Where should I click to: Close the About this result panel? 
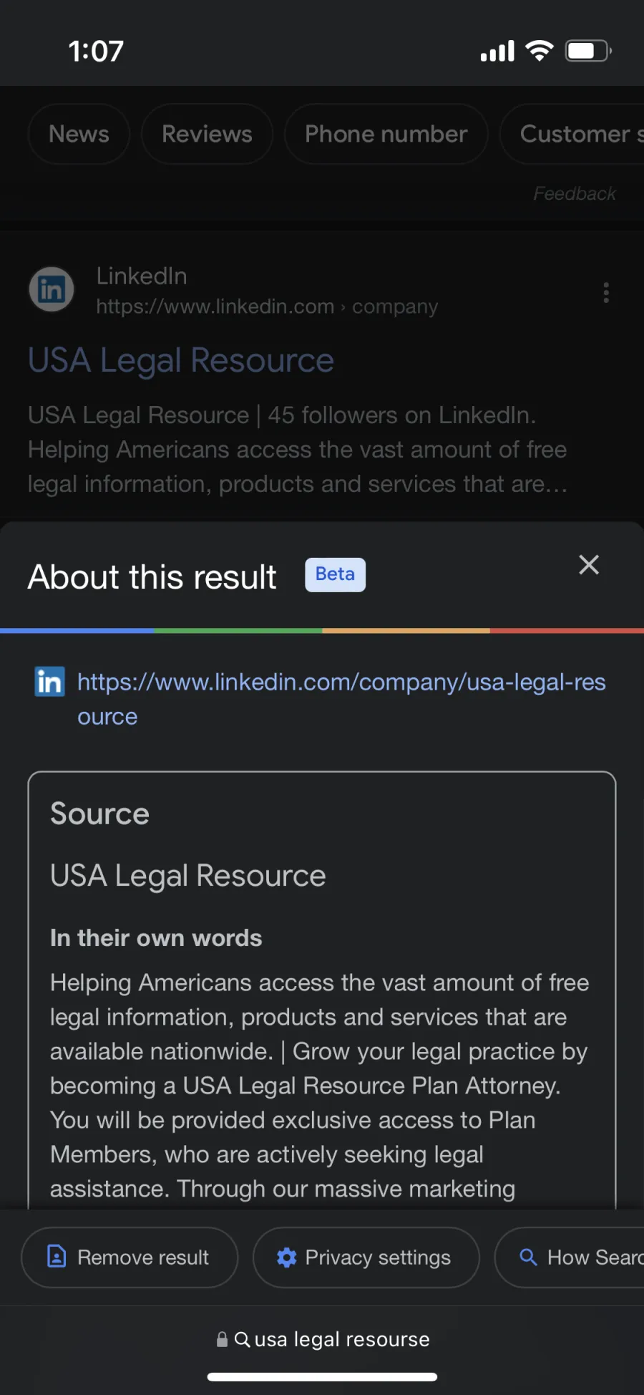pyautogui.click(x=589, y=565)
